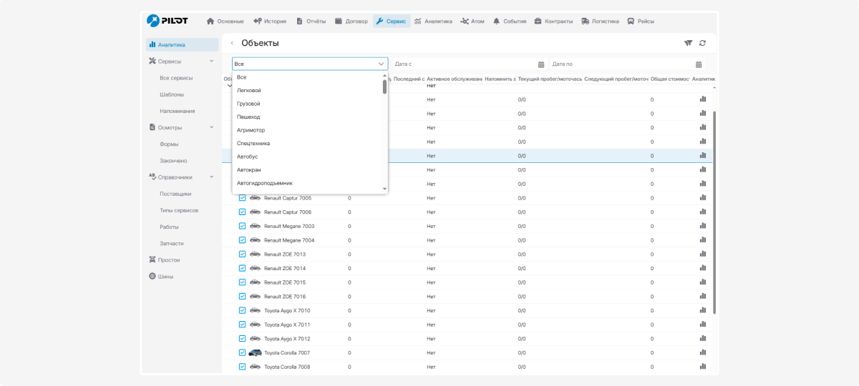Collapse the Осмотры sidebar section chevron
The image size is (859, 386).
point(211,127)
